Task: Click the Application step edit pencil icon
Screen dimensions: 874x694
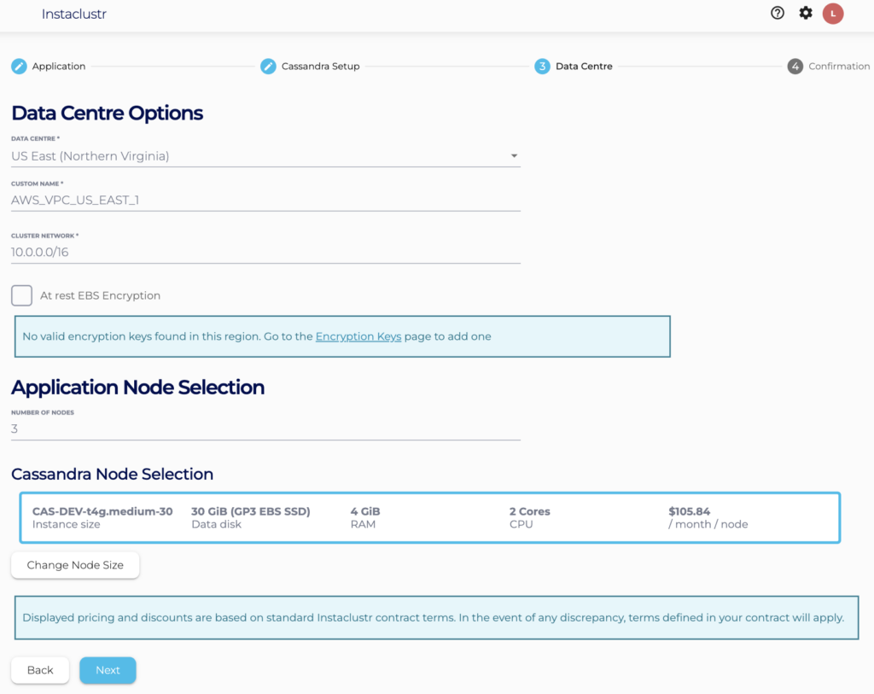Action: click(19, 66)
